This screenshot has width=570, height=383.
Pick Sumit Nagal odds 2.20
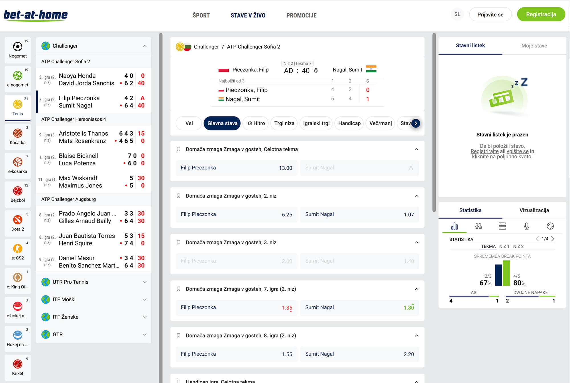coord(359,354)
